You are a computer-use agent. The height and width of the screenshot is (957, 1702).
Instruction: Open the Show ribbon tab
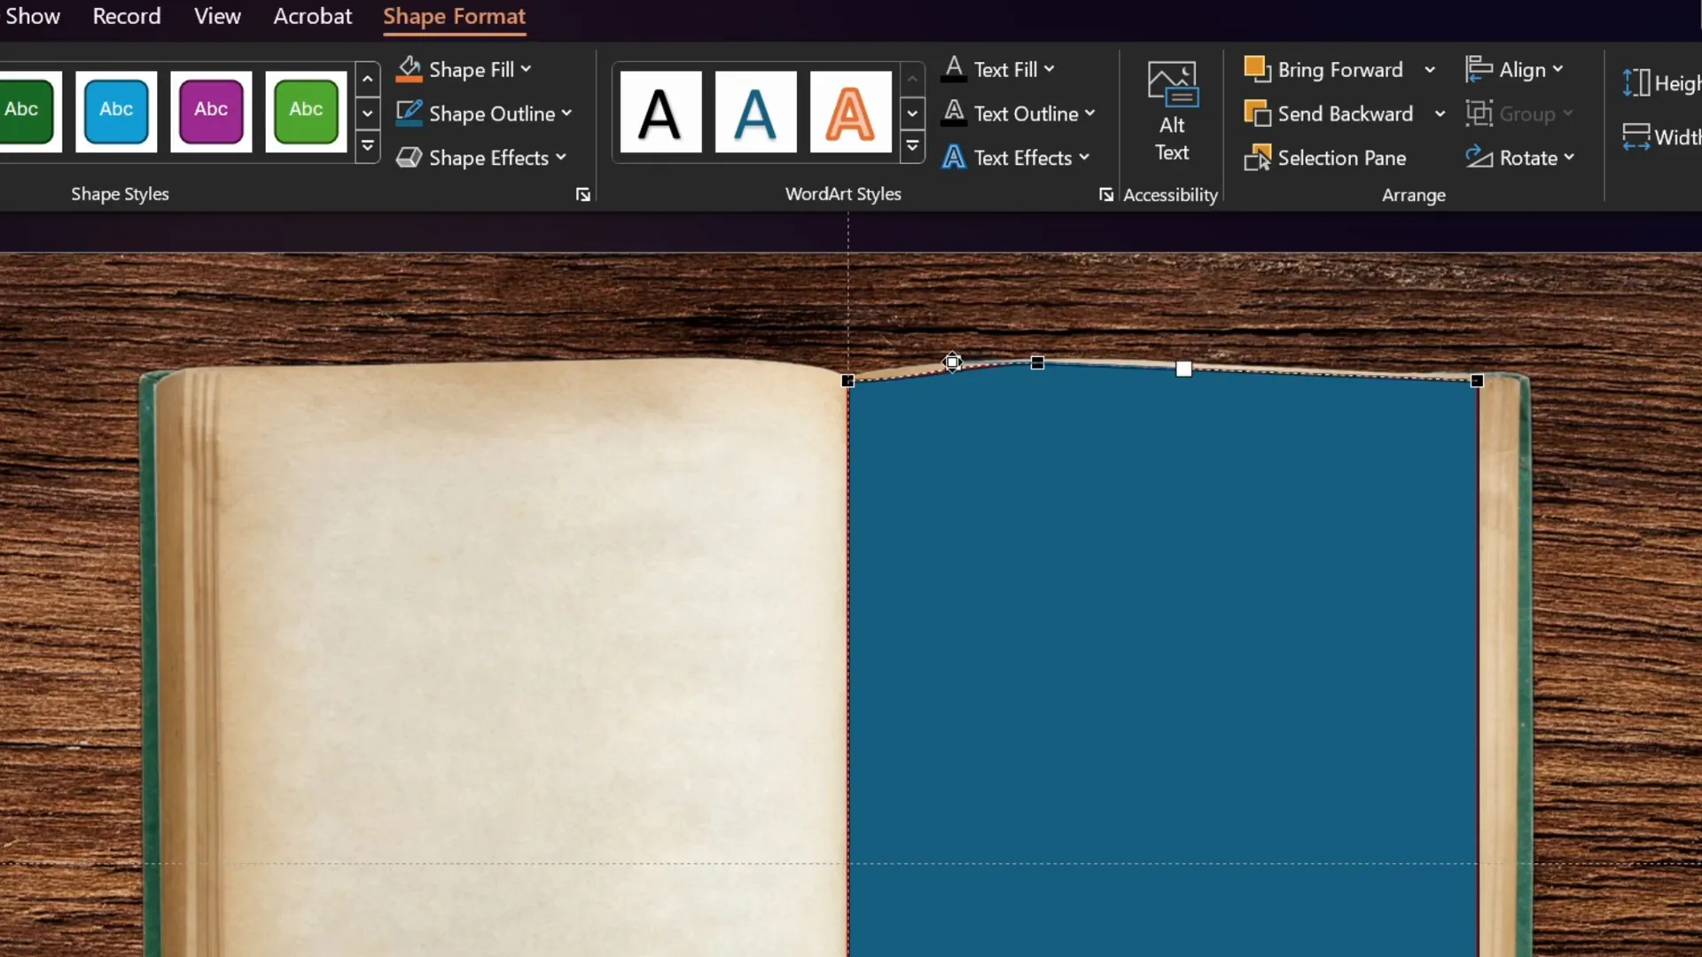(x=33, y=16)
